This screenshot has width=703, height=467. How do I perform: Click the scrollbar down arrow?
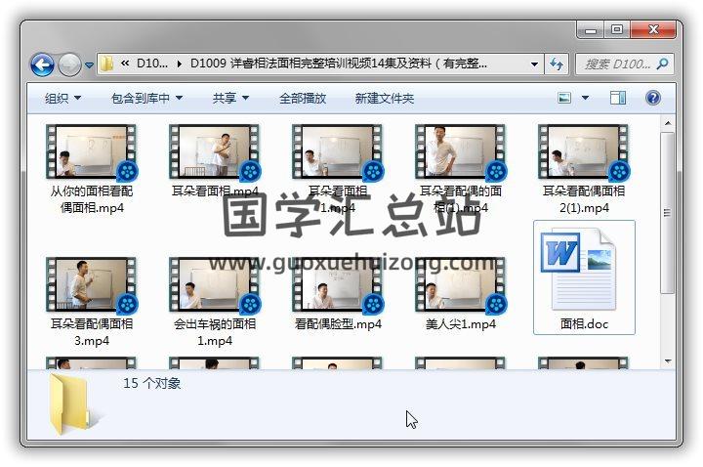668,361
